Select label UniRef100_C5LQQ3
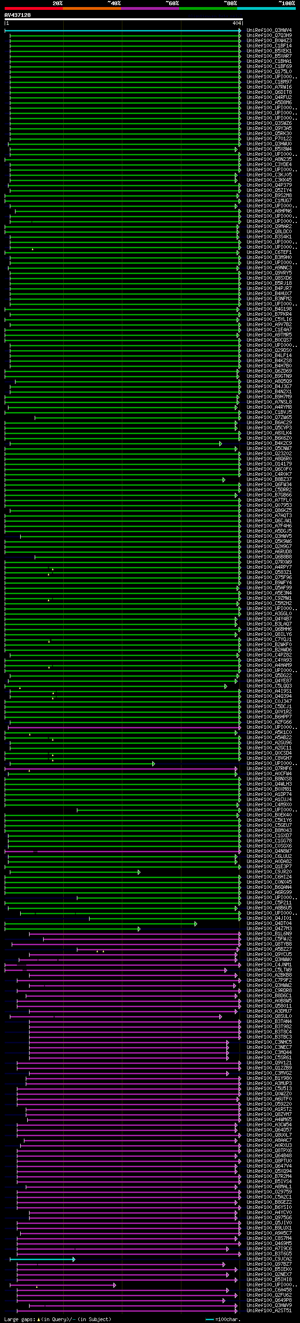Image resolution: width=300 pixels, height=1323 pixels. coord(269,686)
